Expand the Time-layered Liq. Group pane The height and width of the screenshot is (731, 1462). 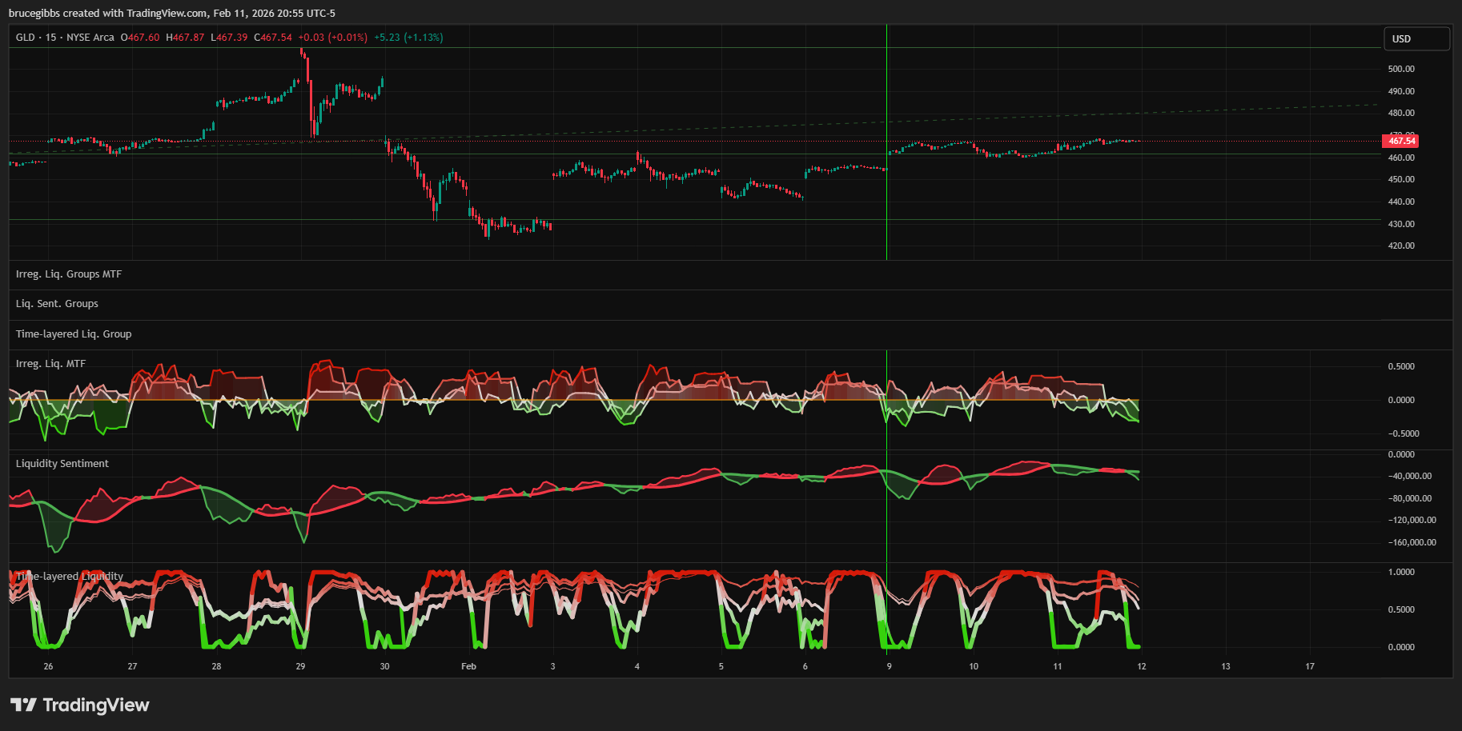pos(74,334)
